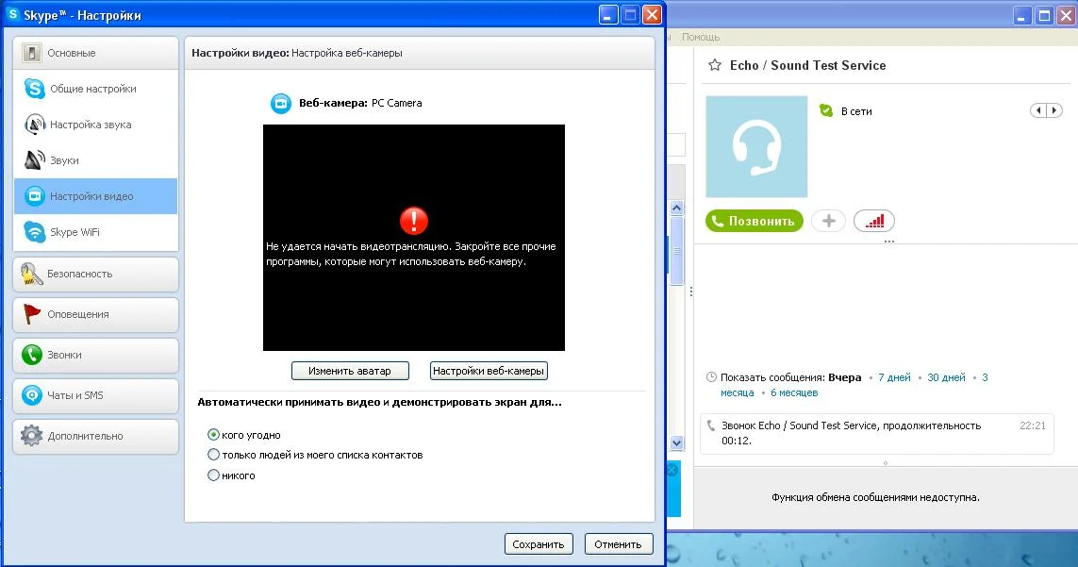The width and height of the screenshot is (1078, 567).
Task: Click the contact list scrollbar up arrow
Action: point(676,208)
